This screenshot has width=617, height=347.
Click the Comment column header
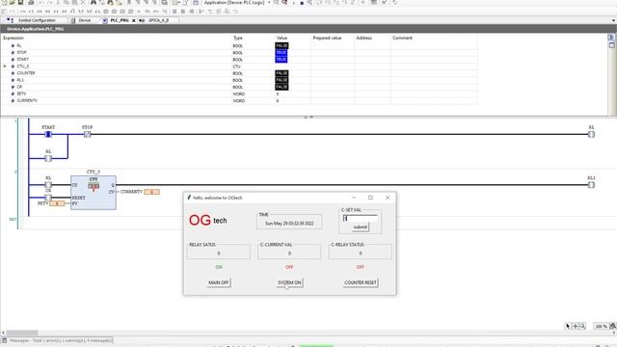coord(402,38)
